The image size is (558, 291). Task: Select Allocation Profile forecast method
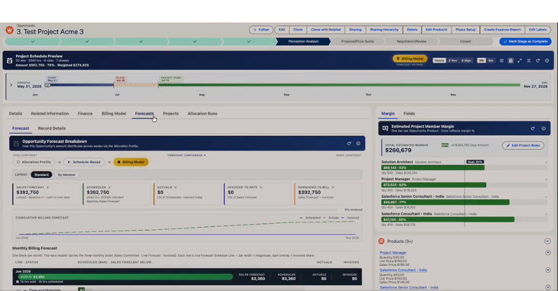coord(34,162)
